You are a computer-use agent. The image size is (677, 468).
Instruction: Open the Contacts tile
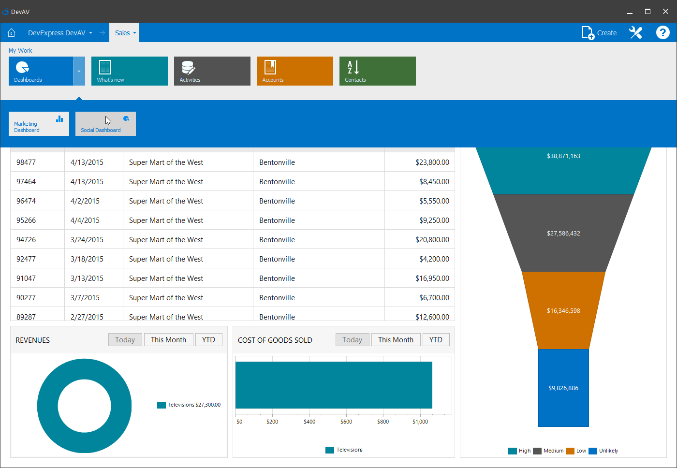pos(377,71)
